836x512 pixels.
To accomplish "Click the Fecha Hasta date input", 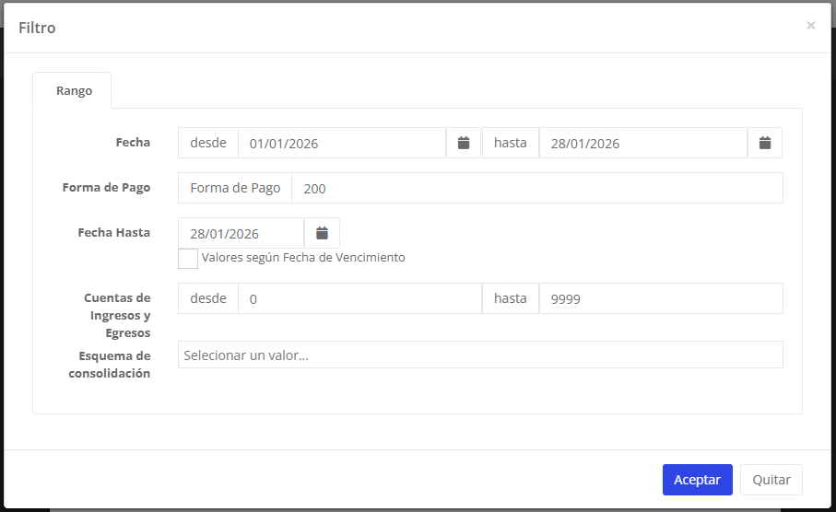I will [241, 233].
